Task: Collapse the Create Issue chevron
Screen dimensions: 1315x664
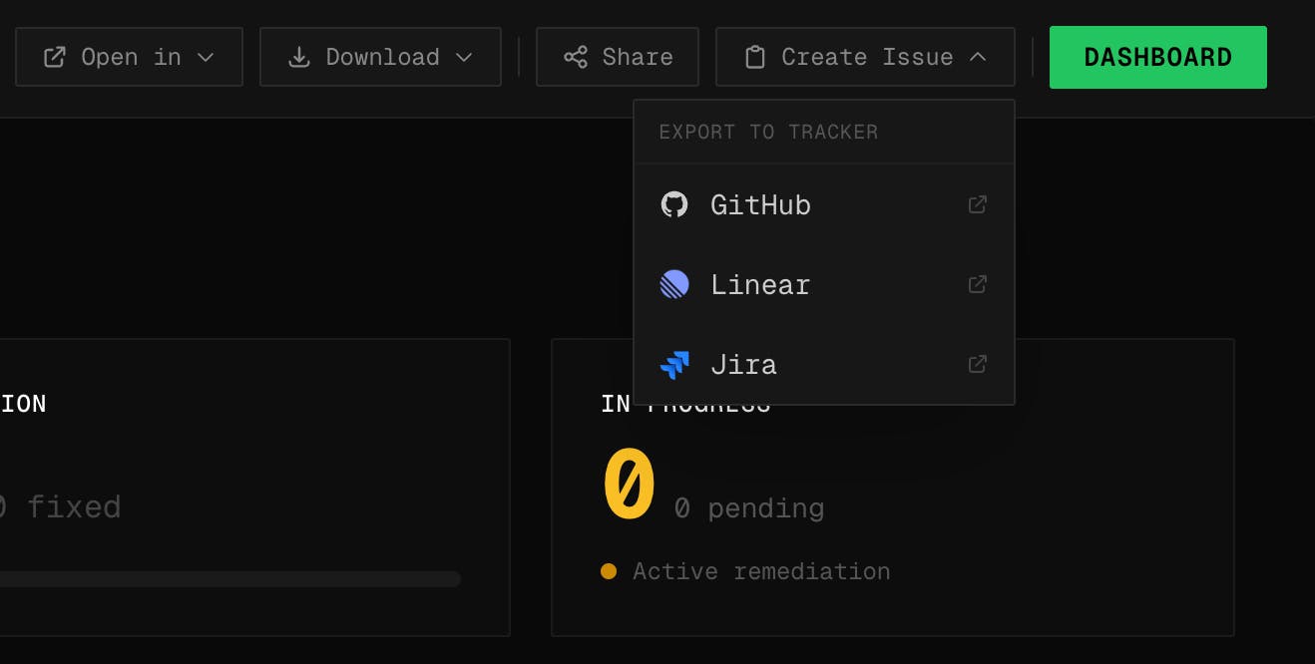Action: pos(978,57)
